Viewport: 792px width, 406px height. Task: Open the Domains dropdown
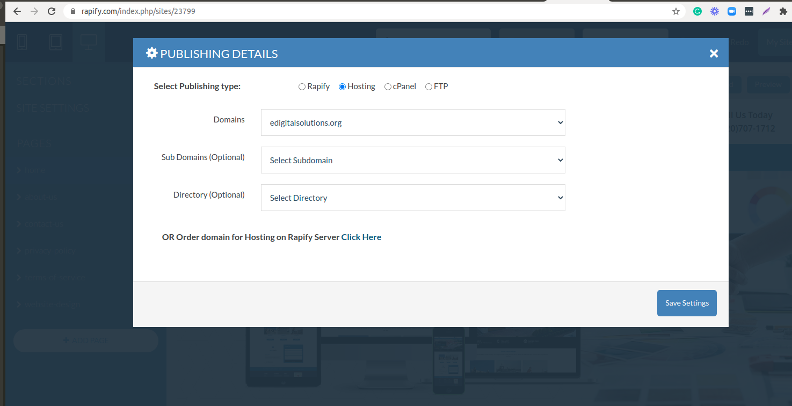tap(413, 122)
